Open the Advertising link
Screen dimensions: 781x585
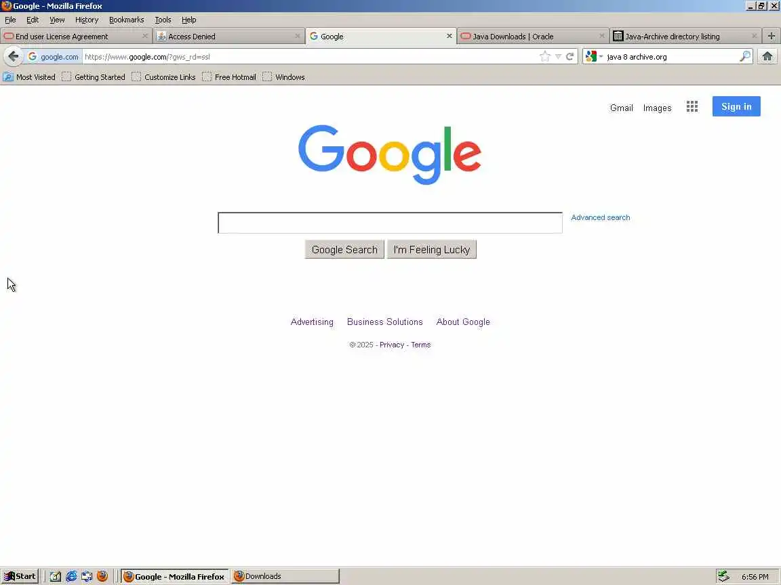coord(312,322)
